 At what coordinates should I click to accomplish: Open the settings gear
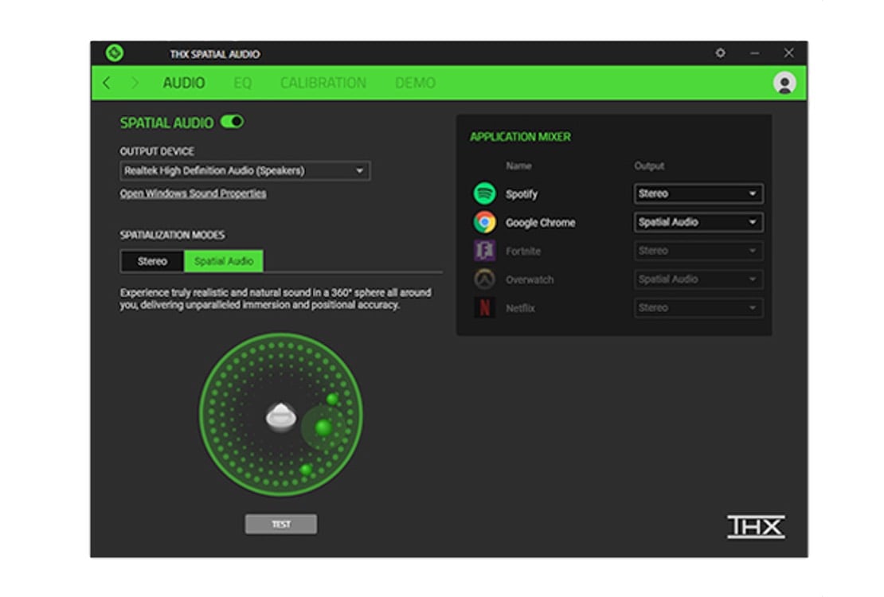pos(720,53)
